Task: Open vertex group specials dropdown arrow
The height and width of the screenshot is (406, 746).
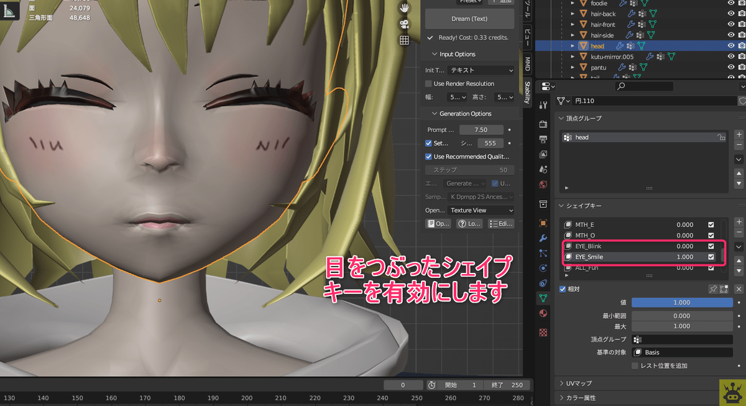Action: click(x=739, y=159)
